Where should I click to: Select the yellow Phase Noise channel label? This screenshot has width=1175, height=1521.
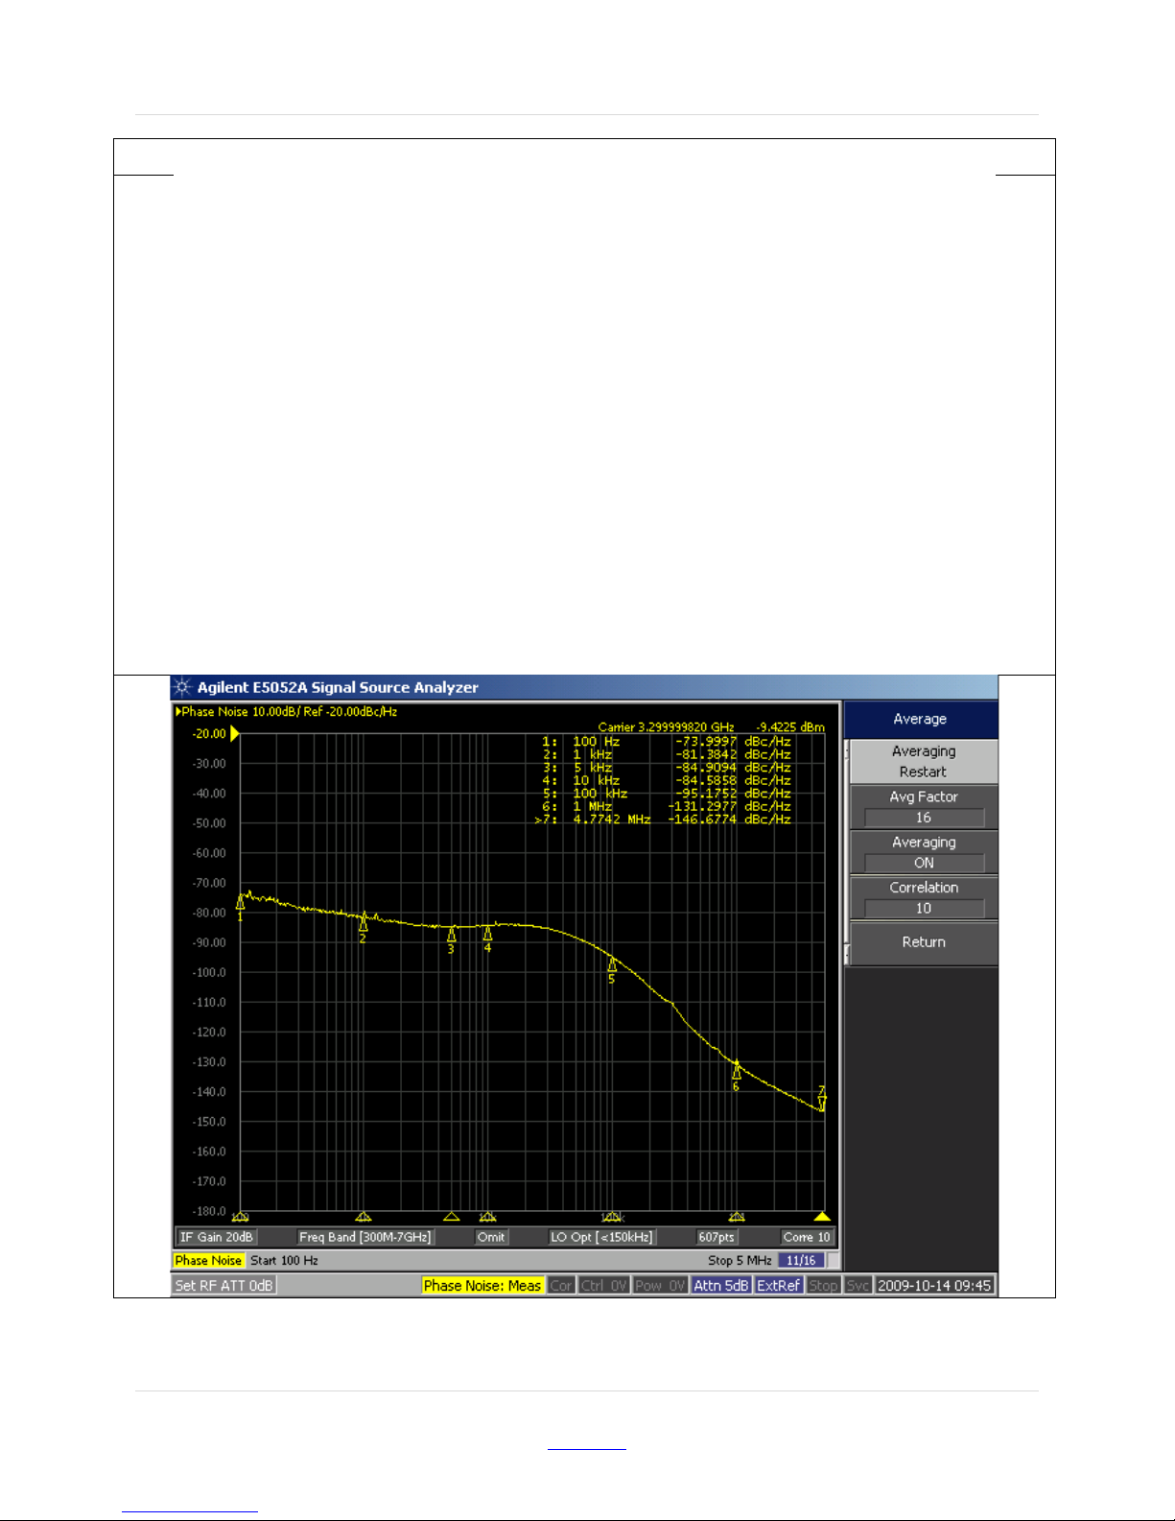click(208, 1260)
